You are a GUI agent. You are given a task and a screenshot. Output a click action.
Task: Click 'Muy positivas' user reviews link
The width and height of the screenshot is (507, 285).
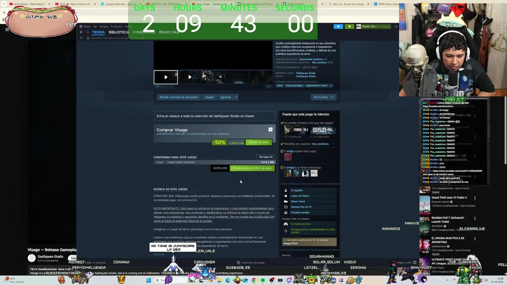point(320,144)
